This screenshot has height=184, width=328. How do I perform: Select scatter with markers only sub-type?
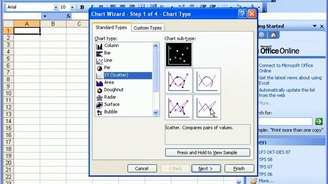click(179, 55)
